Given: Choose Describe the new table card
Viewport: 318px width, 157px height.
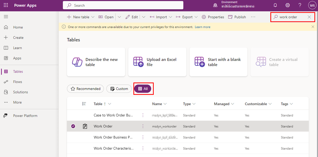Looking at the screenshot, I should pos(96,62).
